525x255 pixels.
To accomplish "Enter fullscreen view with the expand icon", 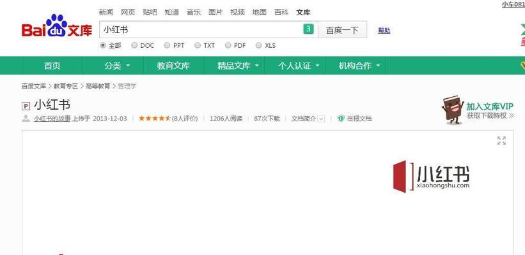I will click(501, 140).
